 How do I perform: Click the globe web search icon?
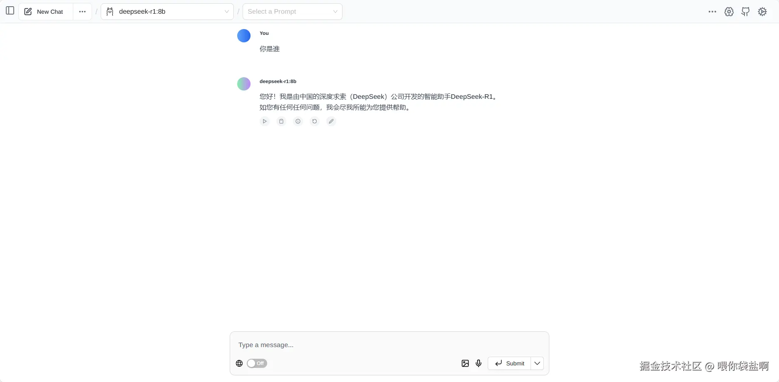[x=239, y=363]
